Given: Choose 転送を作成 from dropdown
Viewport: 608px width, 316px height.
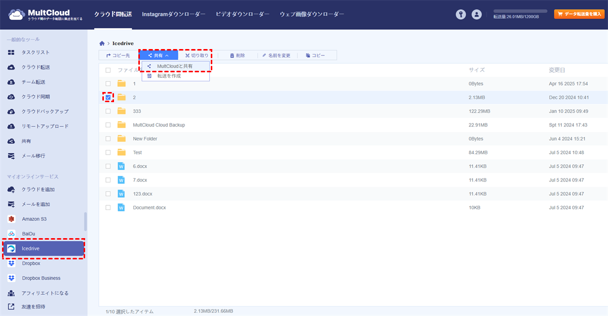Looking at the screenshot, I should [175, 76].
